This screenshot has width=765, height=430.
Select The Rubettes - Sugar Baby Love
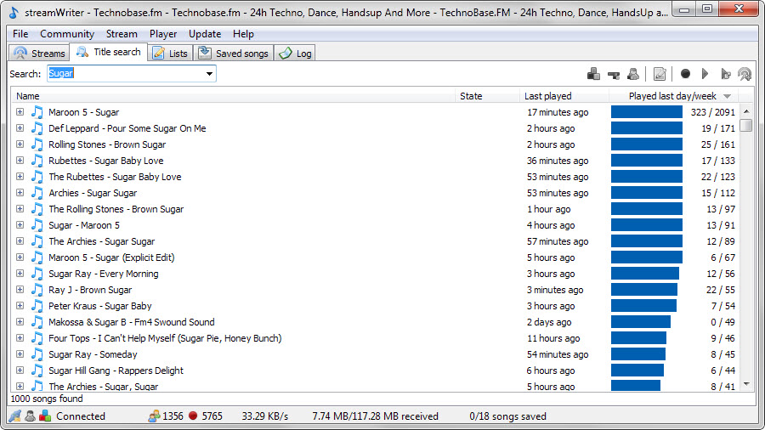tap(115, 177)
